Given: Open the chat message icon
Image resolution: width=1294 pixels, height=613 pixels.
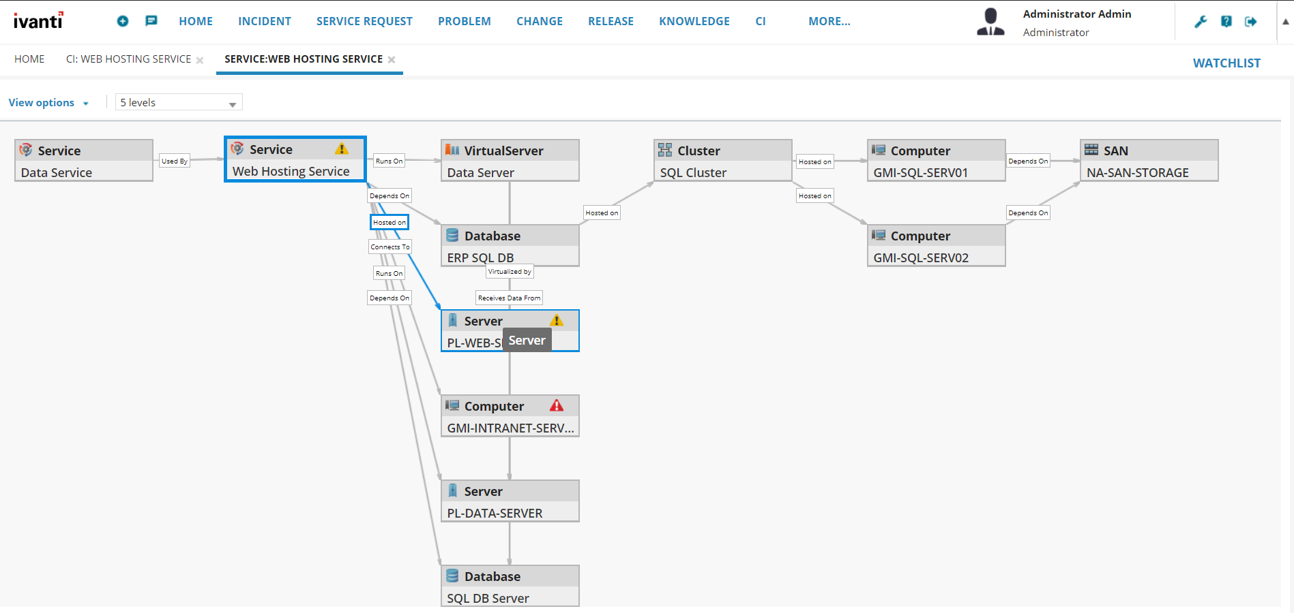Looking at the screenshot, I should pos(151,21).
